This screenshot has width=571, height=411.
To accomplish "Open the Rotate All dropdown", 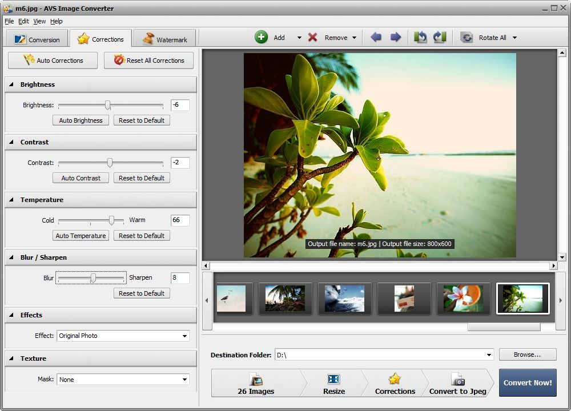I will coord(516,37).
